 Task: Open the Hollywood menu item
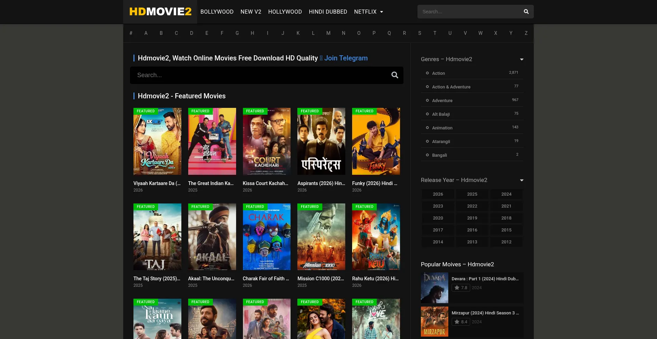click(x=285, y=12)
